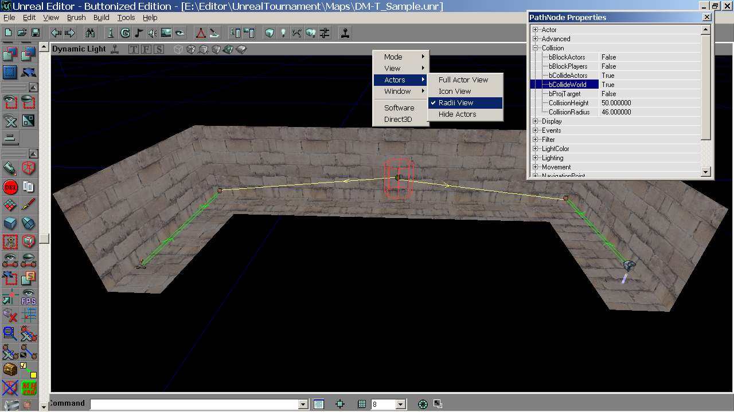
Task: Open the Actor class browser pawn icon
Action: [x=111, y=33]
